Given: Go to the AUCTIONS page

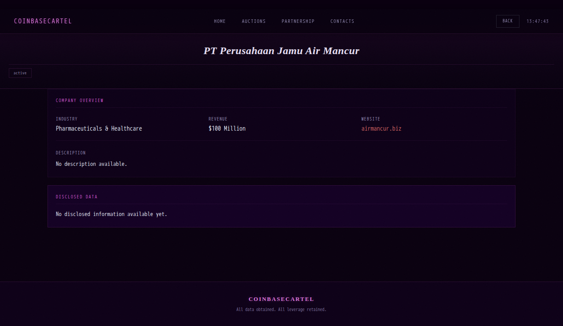Looking at the screenshot, I should click(x=254, y=21).
